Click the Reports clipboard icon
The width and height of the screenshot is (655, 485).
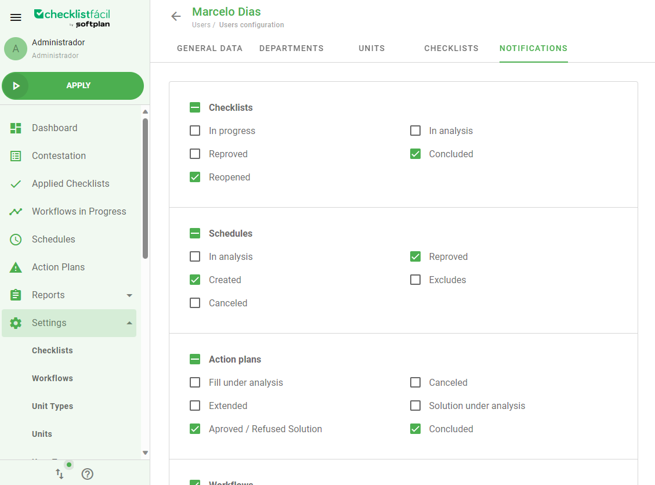[x=16, y=295]
